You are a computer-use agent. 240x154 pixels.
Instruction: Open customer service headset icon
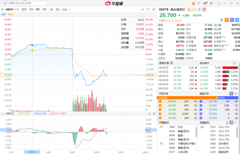click(x=199, y=3)
